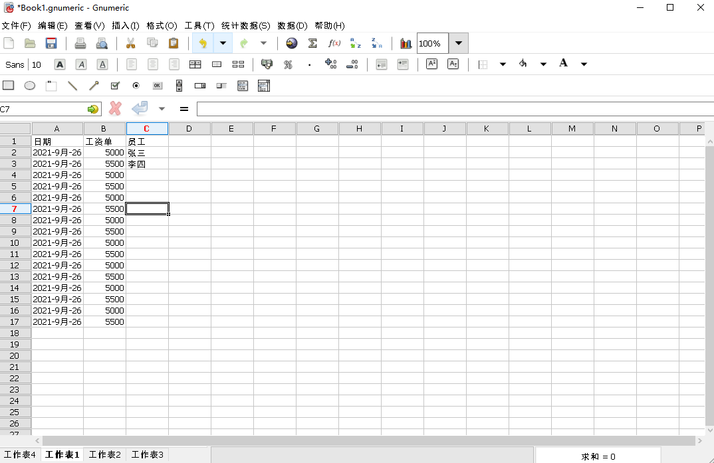Sort ascending A to Z
Screen dimensions: 714x463
coord(355,43)
